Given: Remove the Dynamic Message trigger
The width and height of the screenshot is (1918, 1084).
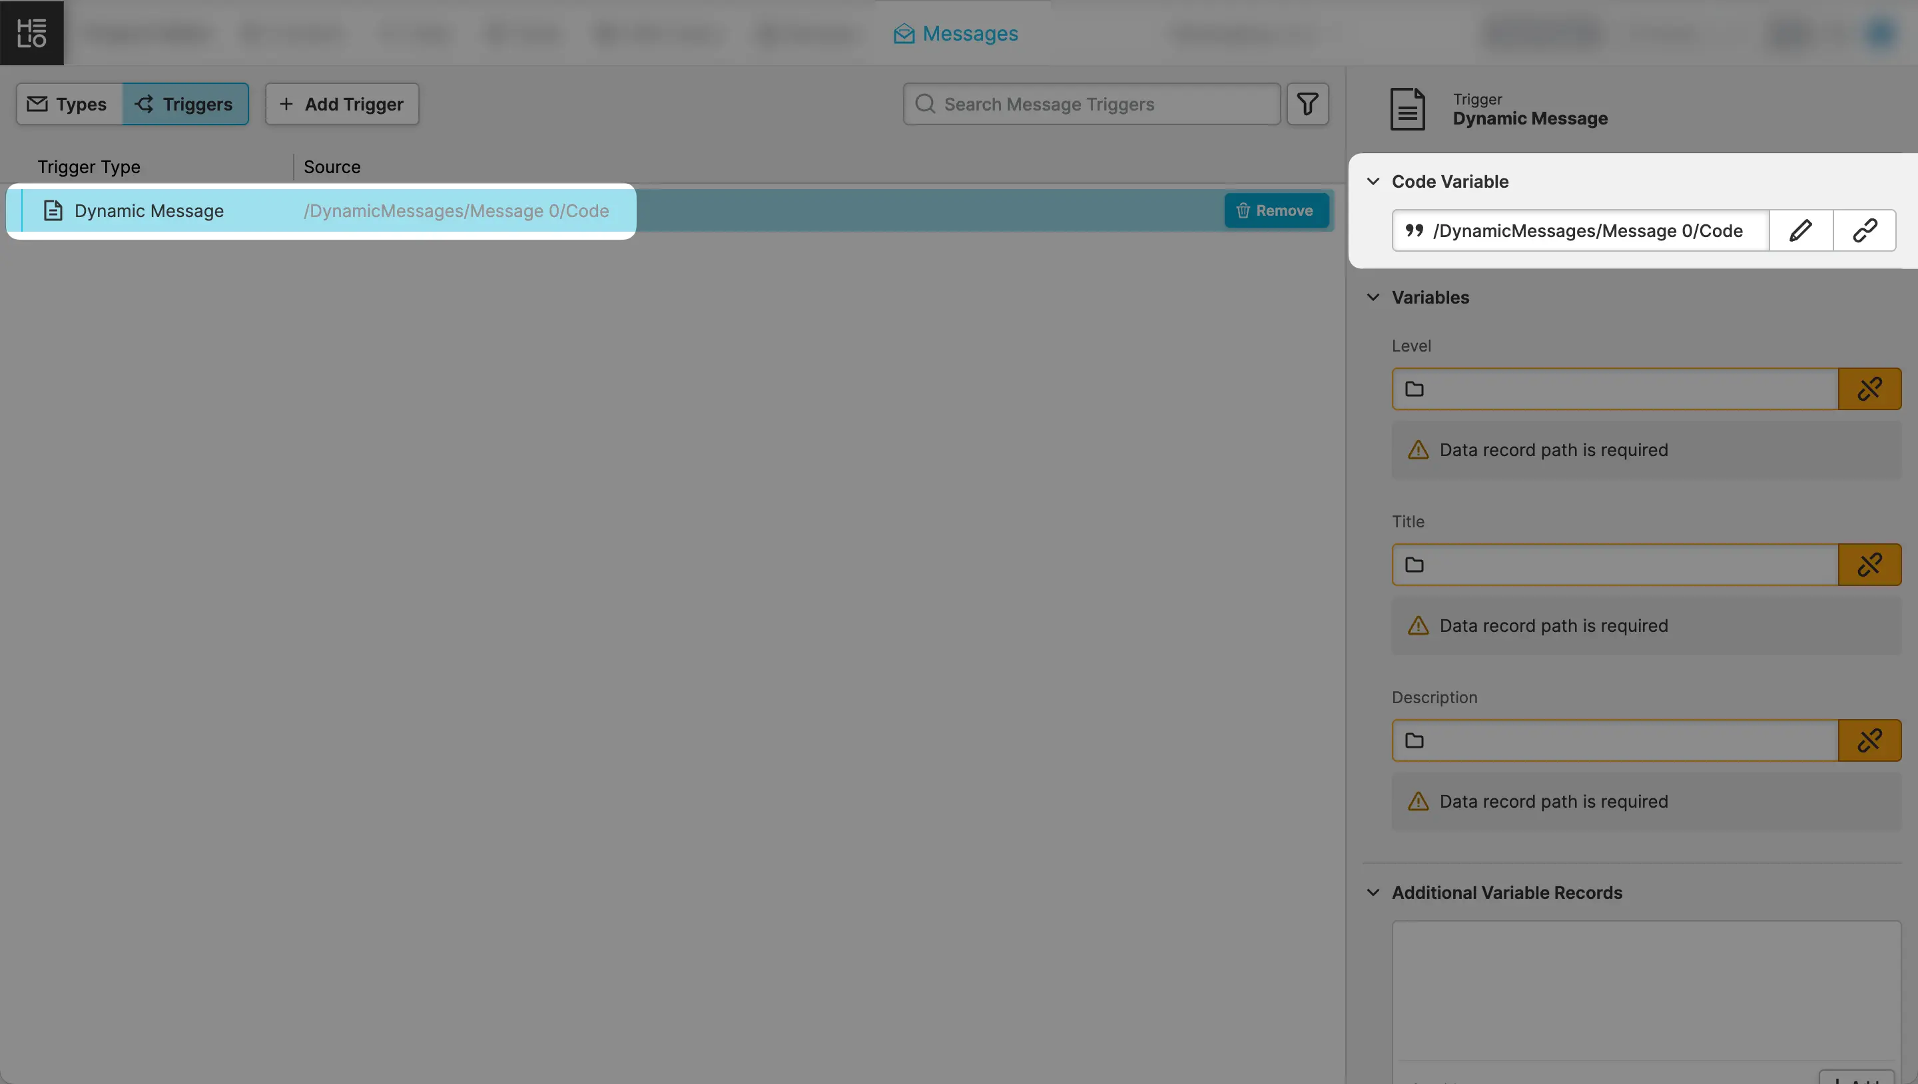Looking at the screenshot, I should 1275,210.
